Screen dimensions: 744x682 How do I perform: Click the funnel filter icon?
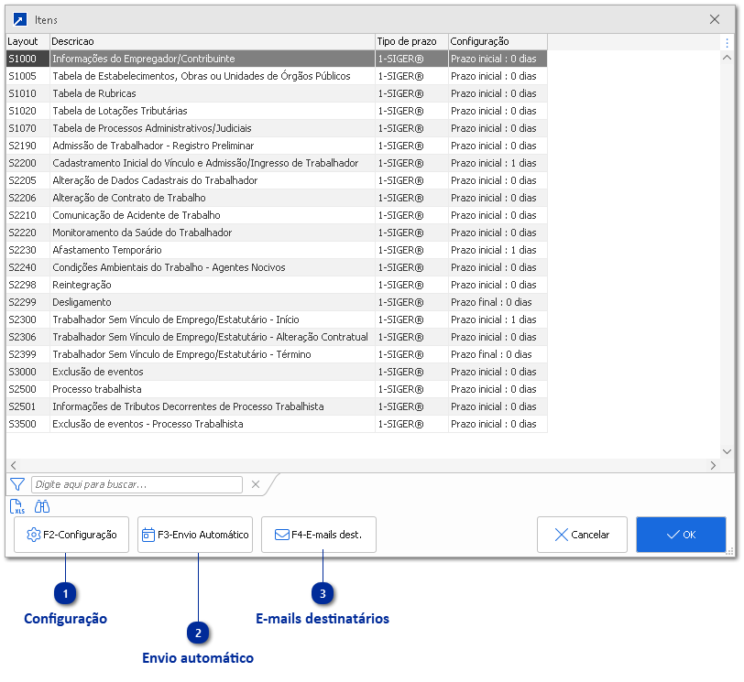16,484
